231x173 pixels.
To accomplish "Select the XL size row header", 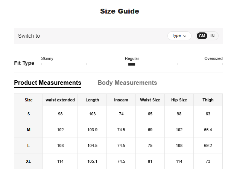I will [x=29, y=161].
